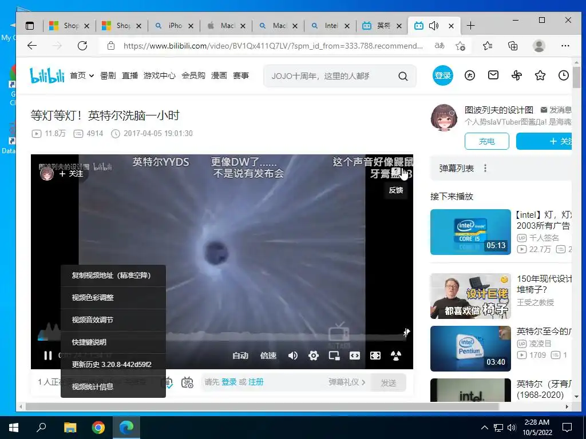Choose 视频色彩调整 in context menu

click(113, 297)
